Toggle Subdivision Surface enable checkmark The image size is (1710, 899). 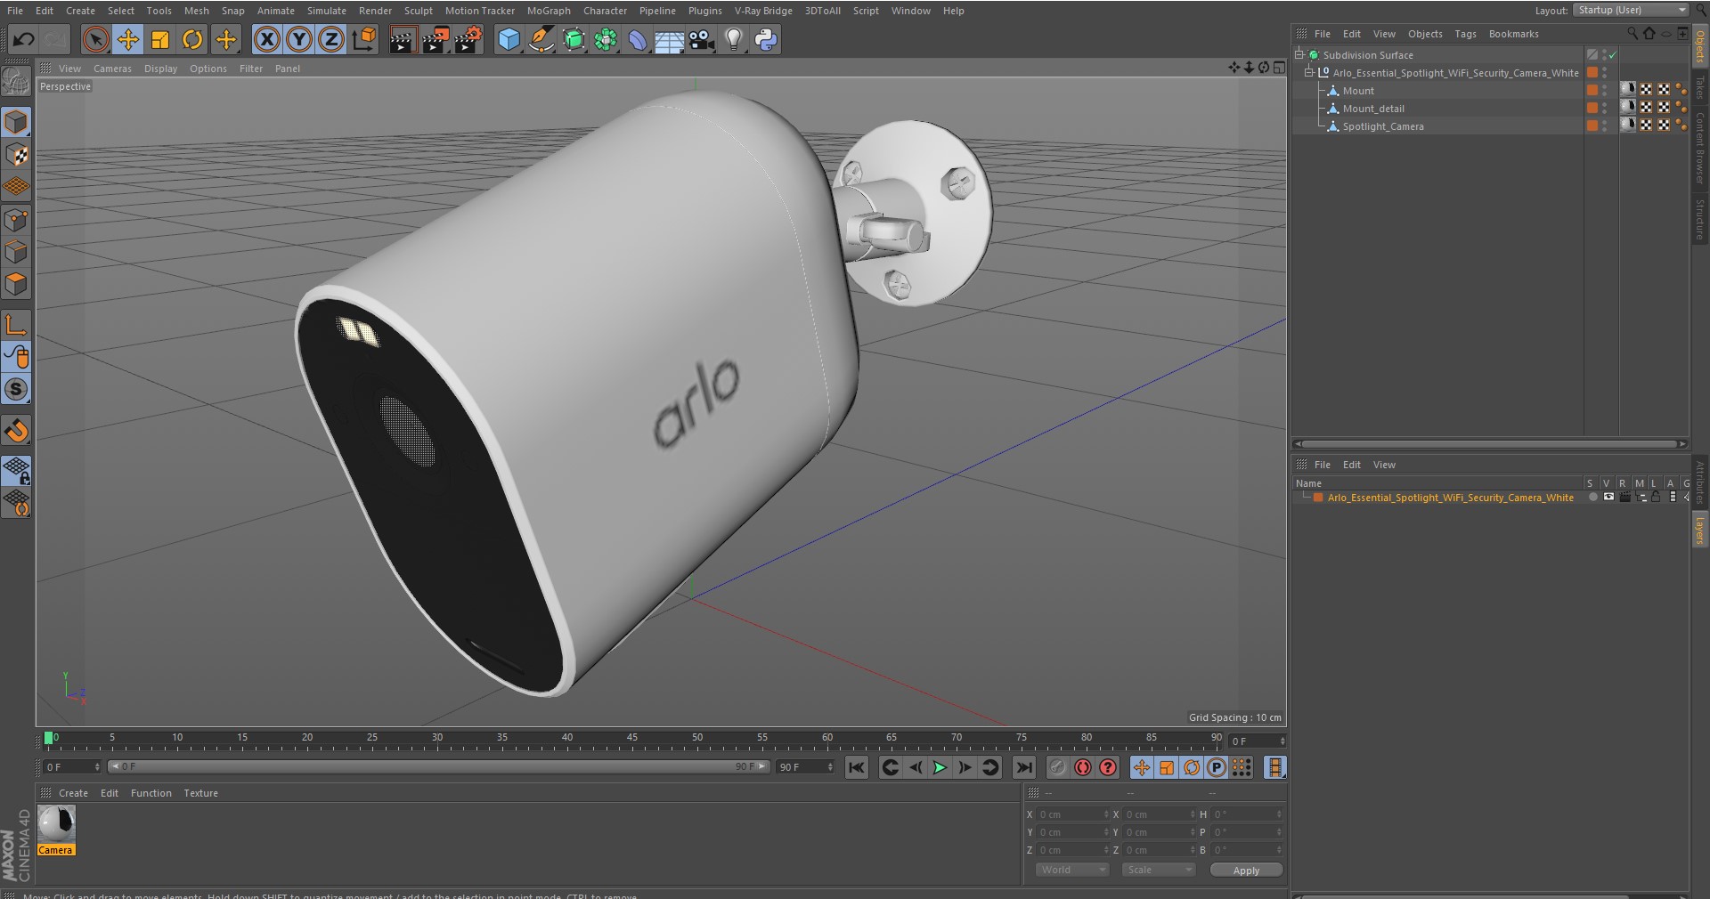tap(1612, 55)
